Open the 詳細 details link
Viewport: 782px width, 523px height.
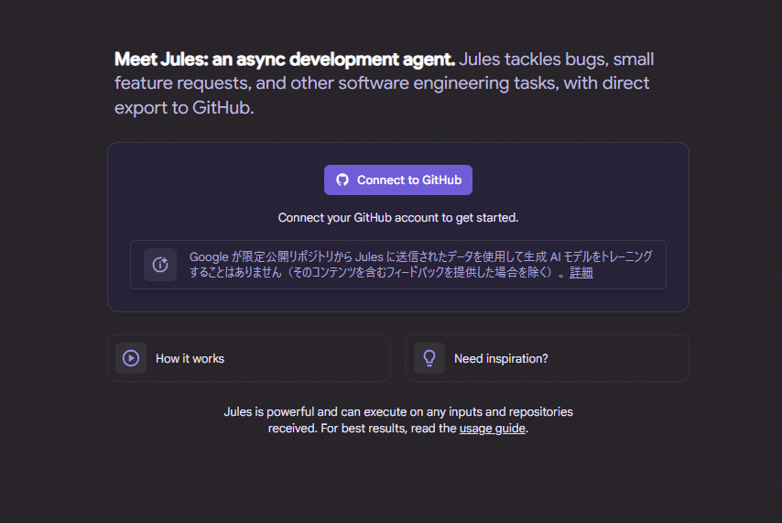[581, 272]
